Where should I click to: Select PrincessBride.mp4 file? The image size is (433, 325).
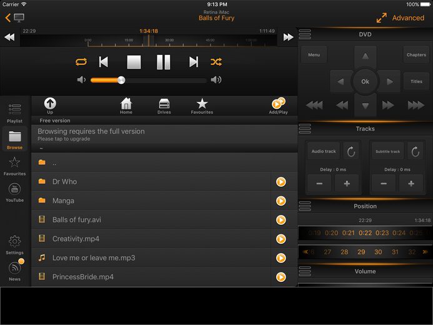click(151, 277)
